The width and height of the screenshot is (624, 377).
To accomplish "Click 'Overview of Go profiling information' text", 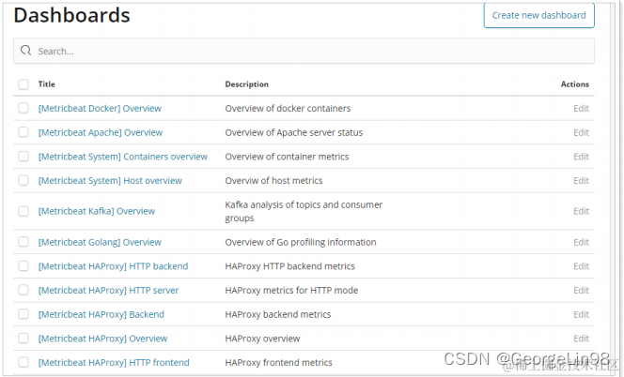I will [x=301, y=242].
